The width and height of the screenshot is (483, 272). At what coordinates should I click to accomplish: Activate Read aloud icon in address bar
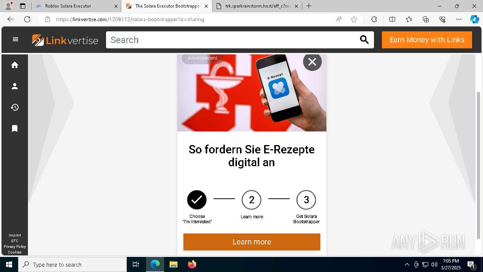pos(339,19)
